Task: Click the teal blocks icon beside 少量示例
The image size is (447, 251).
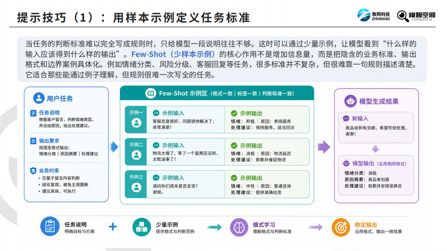Action: coord(142,227)
